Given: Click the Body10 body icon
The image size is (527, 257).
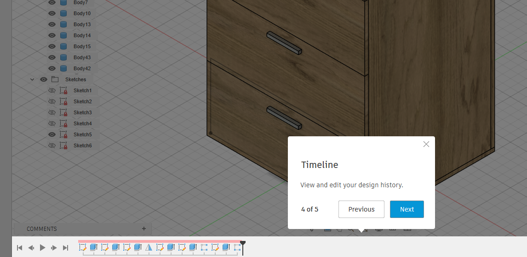Looking at the screenshot, I should 63,13.
